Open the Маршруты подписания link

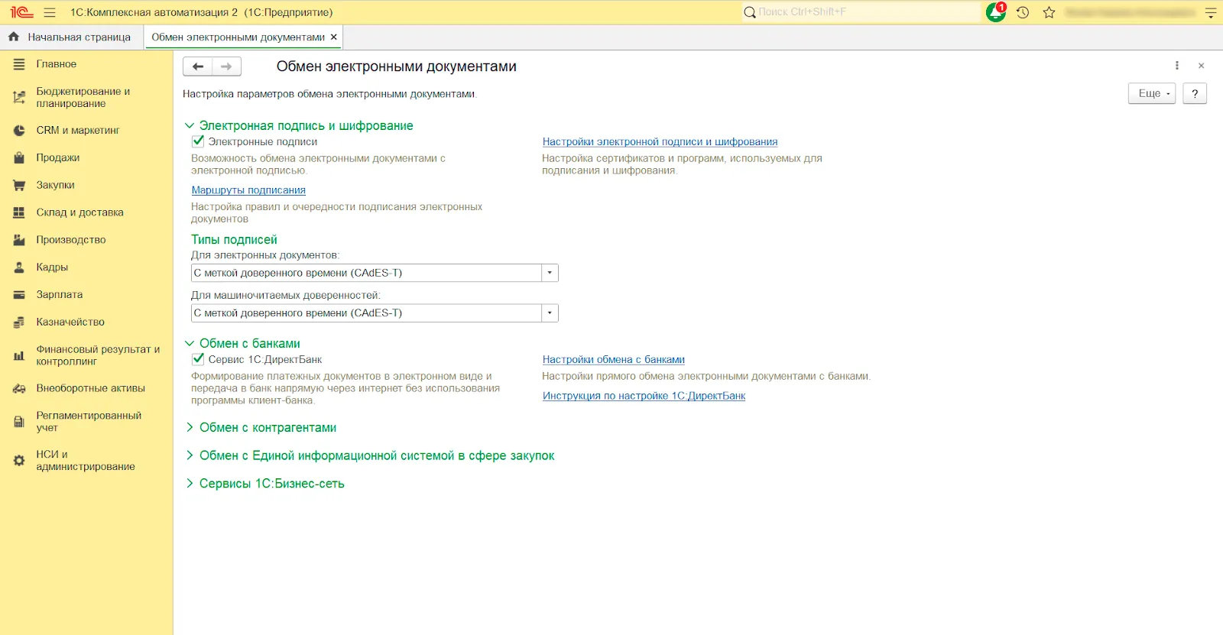(x=248, y=190)
